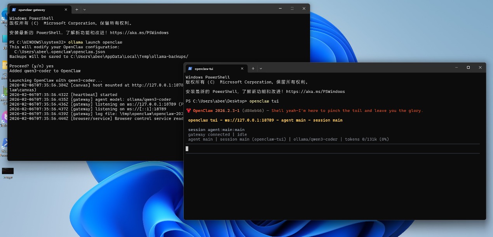Click the '[heartbeat] started' log line
Viewport: 493px width, 237px height.
63,94
